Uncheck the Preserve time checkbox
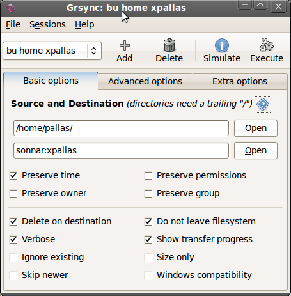Screen dimensions: 291x296 click(13, 176)
